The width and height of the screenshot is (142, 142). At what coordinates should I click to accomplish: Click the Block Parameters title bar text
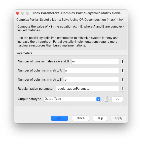click(78, 13)
